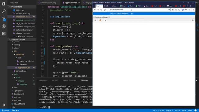Open campsite.ex in file tree
The width and height of the screenshot is (199, 112).
point(21,71)
